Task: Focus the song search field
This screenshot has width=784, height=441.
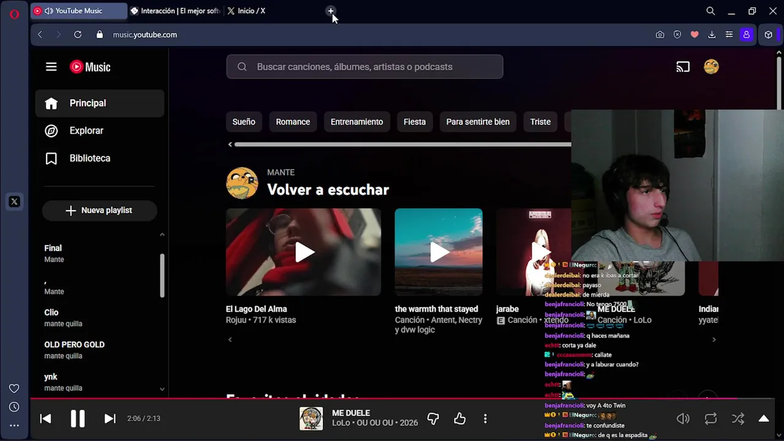Action: (x=364, y=67)
